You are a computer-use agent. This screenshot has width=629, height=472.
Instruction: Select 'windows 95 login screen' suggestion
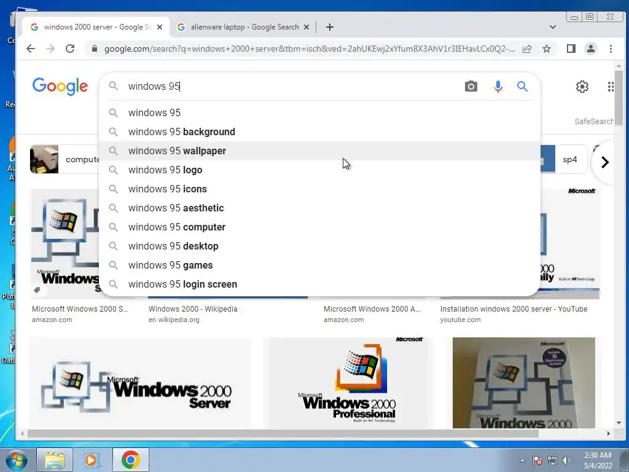(319, 284)
